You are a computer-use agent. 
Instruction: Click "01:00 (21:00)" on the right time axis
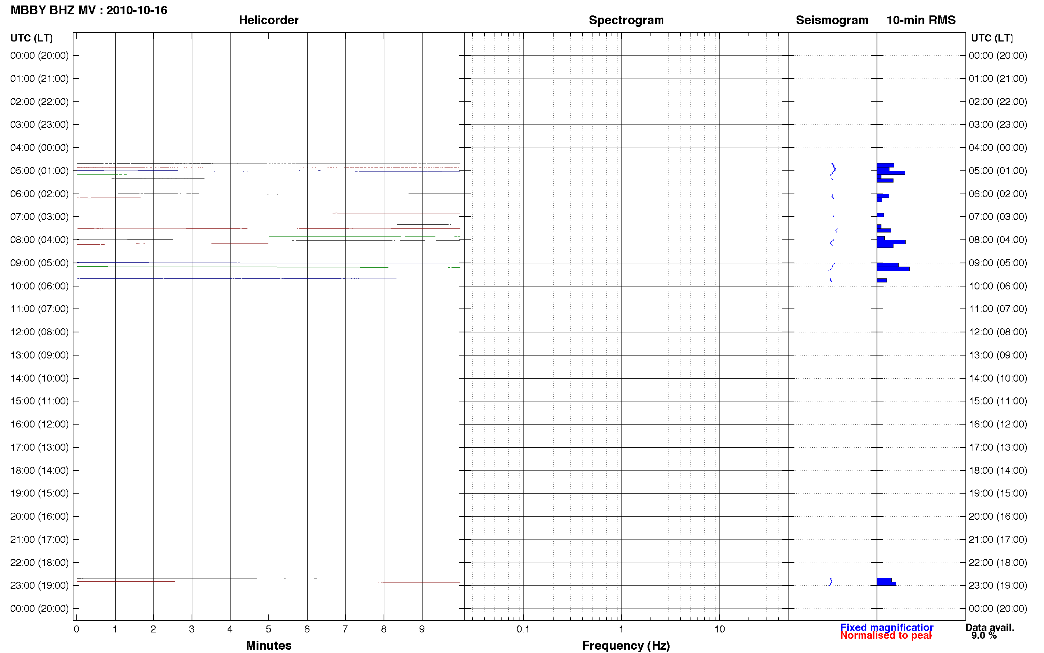pos(998,79)
